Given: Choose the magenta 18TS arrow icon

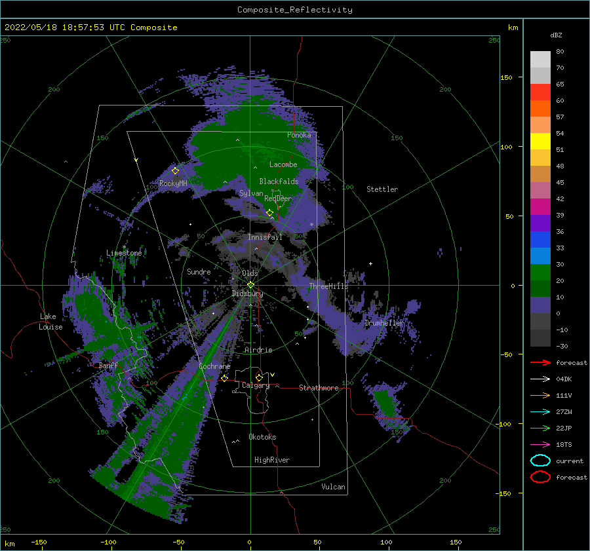Looking at the screenshot, I should click(x=540, y=445).
